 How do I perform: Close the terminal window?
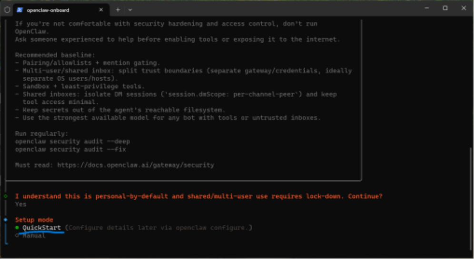(464, 8)
